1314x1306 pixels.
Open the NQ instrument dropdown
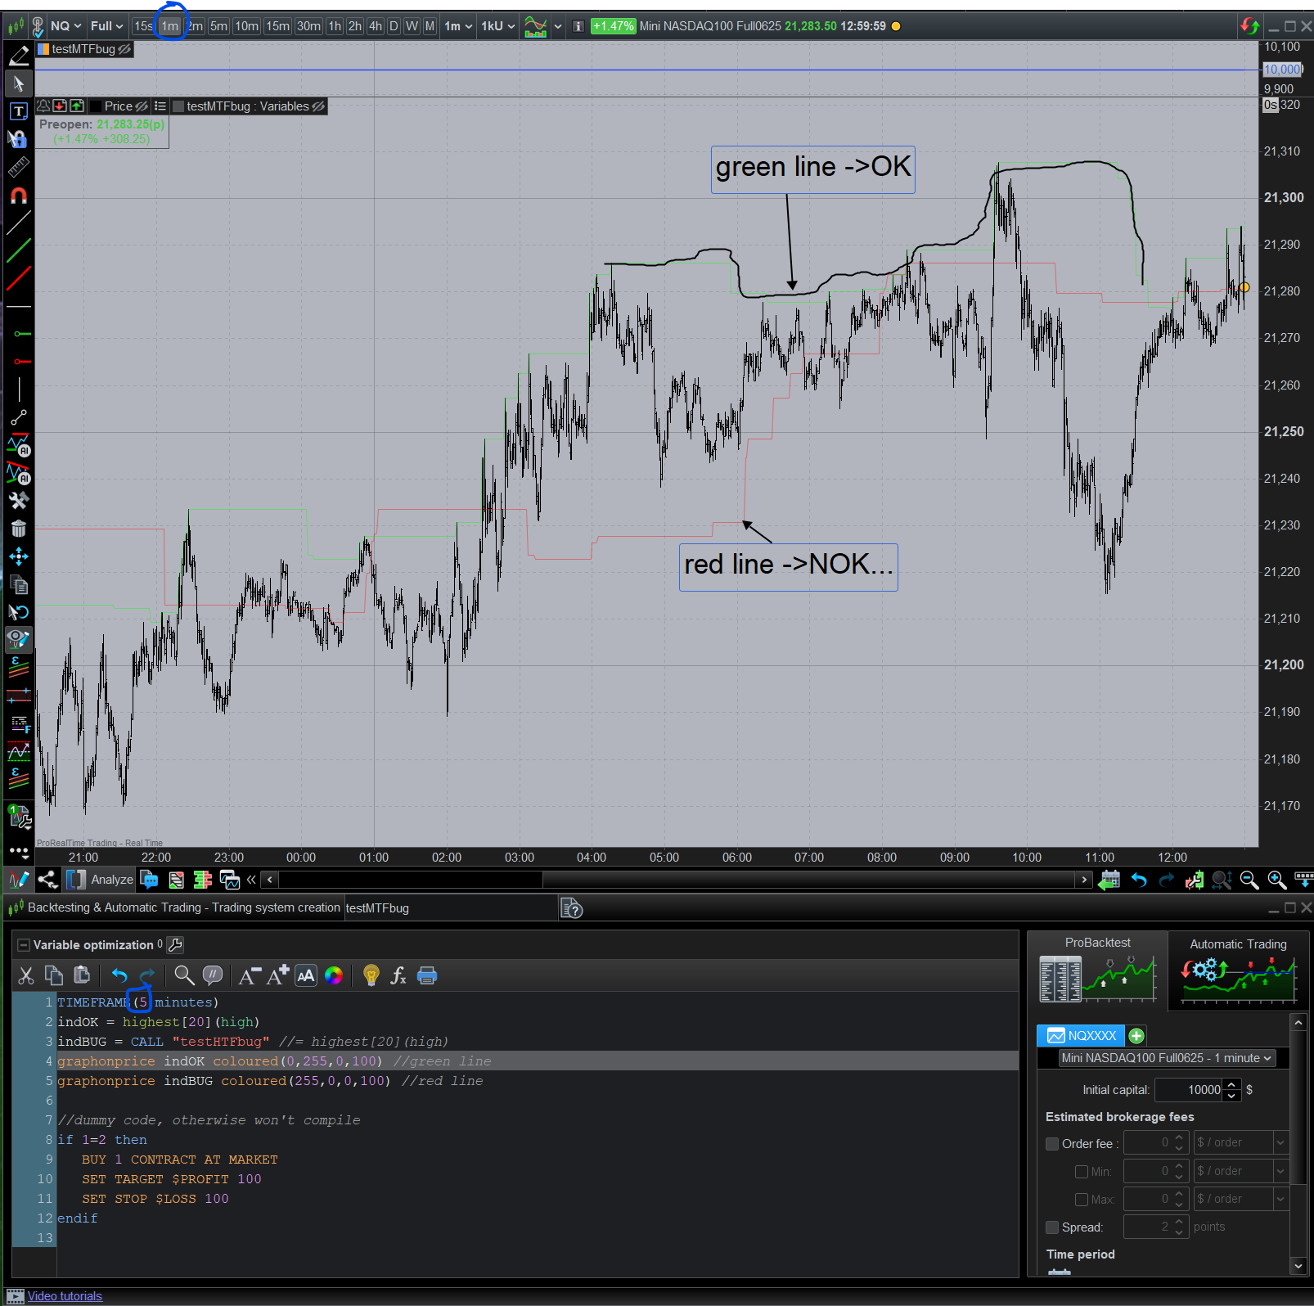coord(65,26)
